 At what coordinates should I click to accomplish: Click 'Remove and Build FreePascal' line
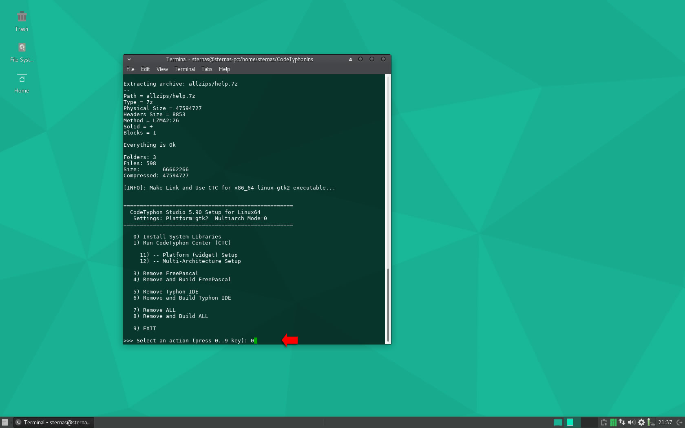(x=182, y=280)
